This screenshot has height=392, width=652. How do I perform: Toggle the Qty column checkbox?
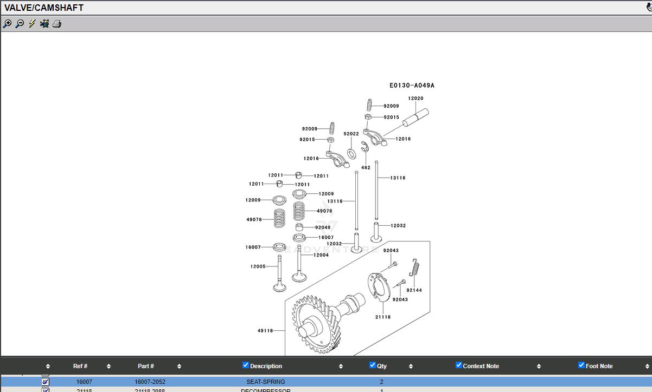click(373, 365)
